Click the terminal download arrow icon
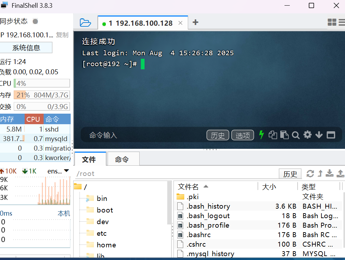345x260 pixels. pyautogui.click(x=319, y=135)
